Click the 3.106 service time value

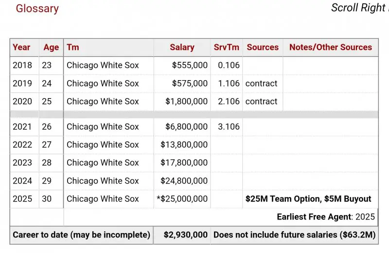(227, 127)
